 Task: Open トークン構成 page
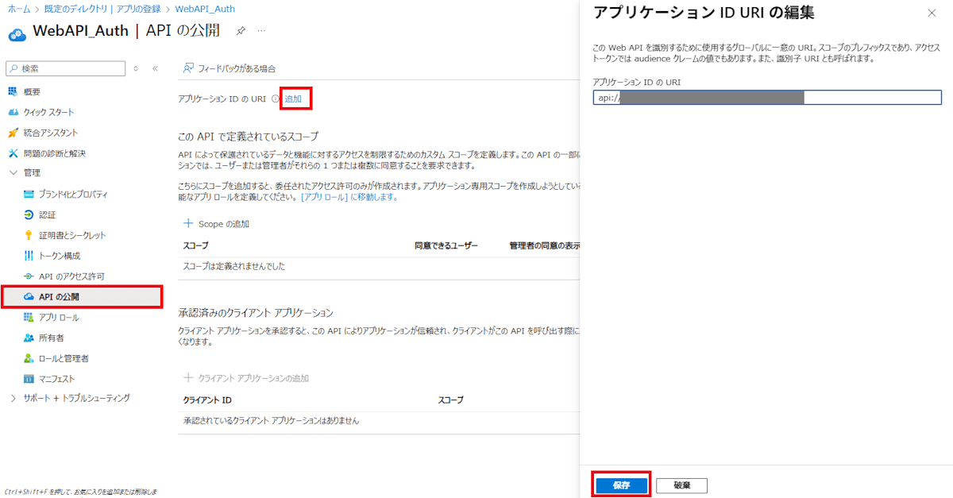pos(60,256)
